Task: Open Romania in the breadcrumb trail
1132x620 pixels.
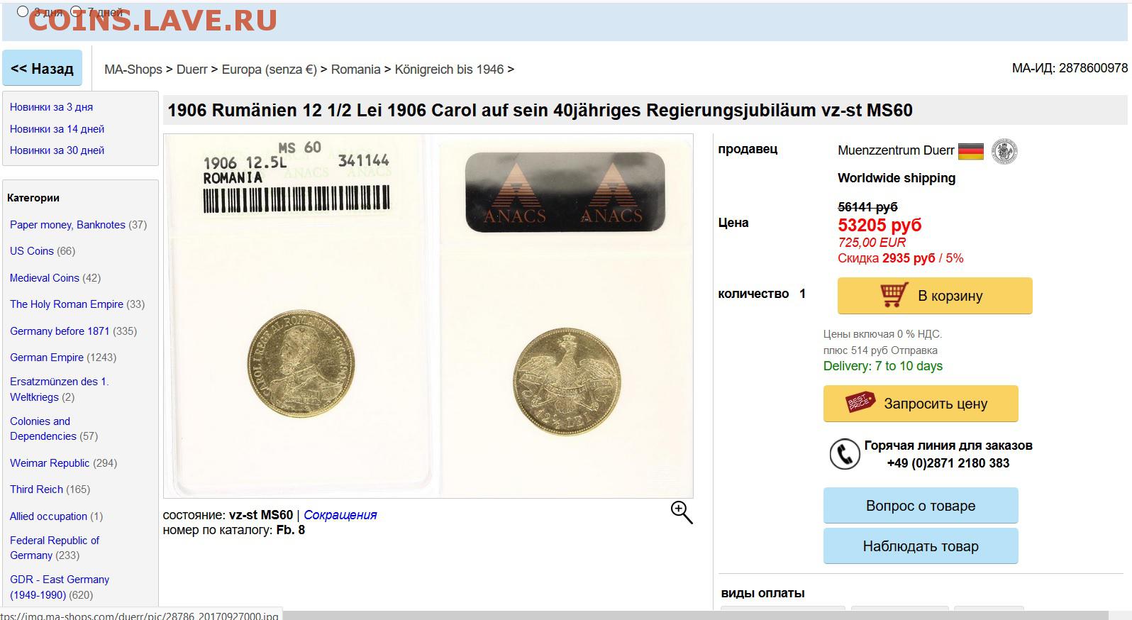Action: (x=355, y=70)
